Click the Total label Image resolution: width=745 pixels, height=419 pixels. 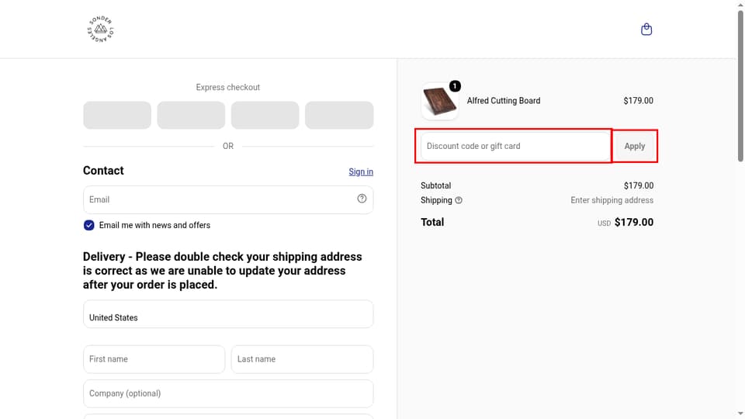click(x=432, y=223)
